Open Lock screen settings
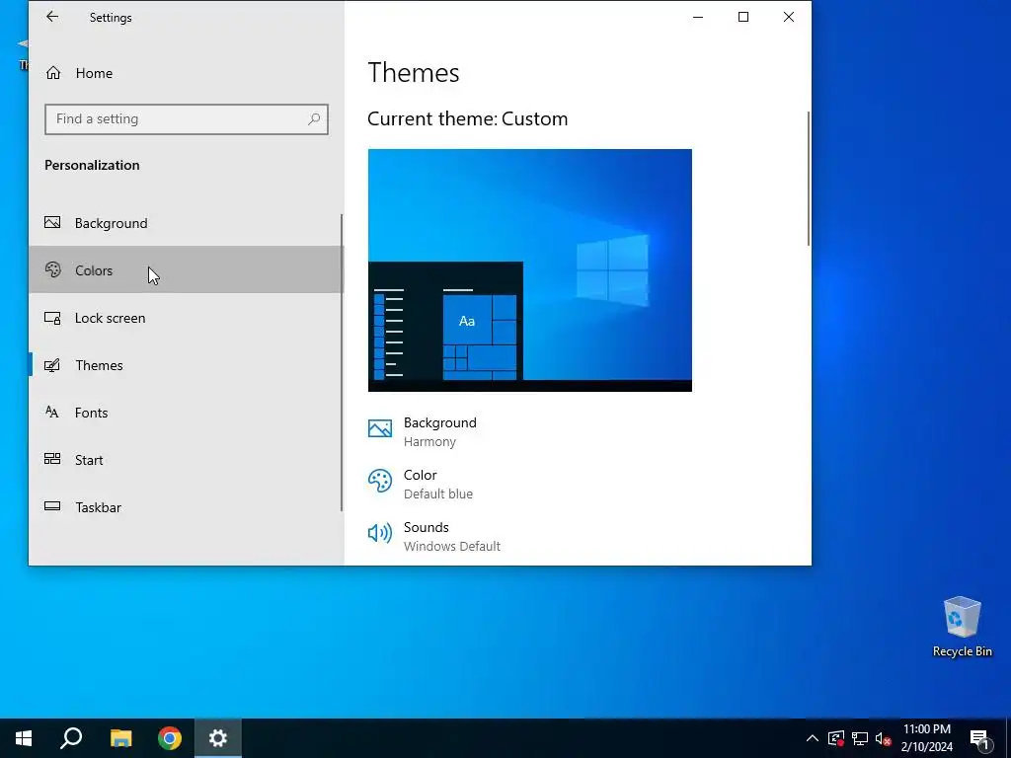The width and height of the screenshot is (1011, 758). point(187,318)
